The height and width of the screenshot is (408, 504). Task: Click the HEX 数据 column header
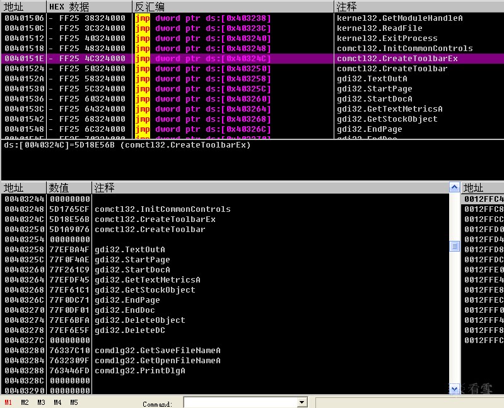[x=89, y=6]
